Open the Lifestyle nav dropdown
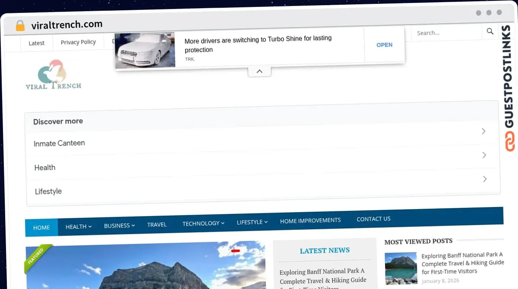518x289 pixels. pyautogui.click(x=252, y=222)
